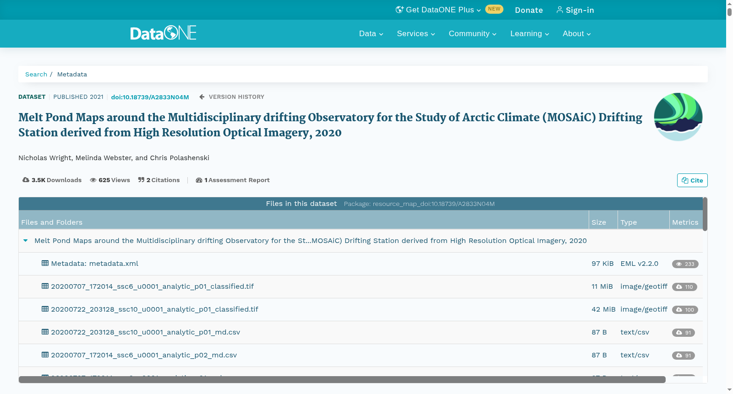733x394 pixels.
Task: Click the Sign-in person icon
Action: pos(560,10)
